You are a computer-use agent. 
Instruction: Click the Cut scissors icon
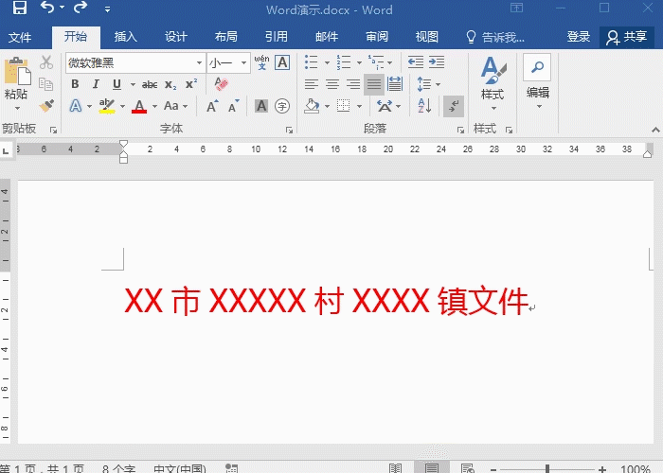pos(46,62)
